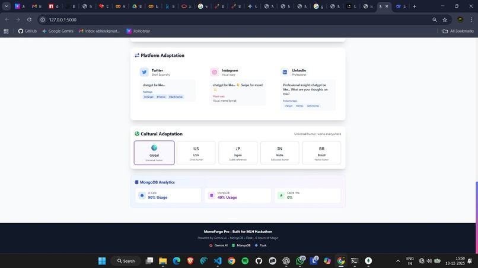Open the tab search dropdown arrow
The image size is (478, 268).
7,6
